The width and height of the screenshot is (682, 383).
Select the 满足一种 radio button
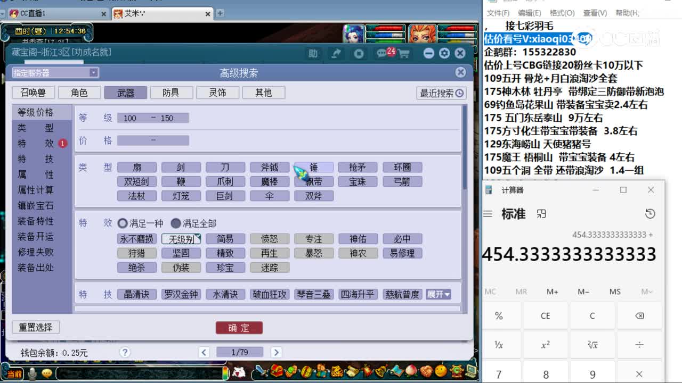pos(123,223)
